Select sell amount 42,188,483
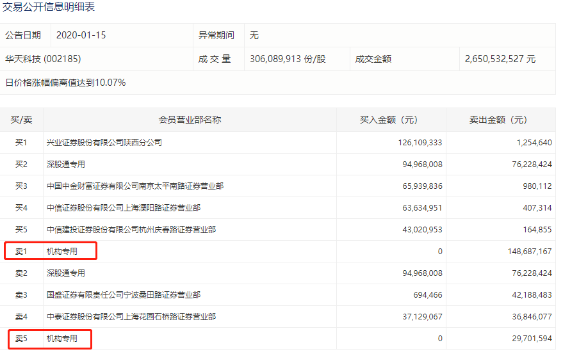Screen dimensions: 563x354 [532, 295]
